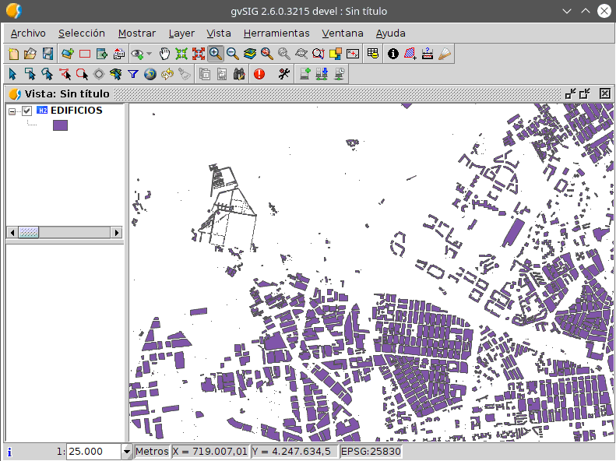Click the TOC scrollbar right arrow

pyautogui.click(x=116, y=233)
